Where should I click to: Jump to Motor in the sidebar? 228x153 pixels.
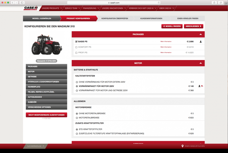46,71
